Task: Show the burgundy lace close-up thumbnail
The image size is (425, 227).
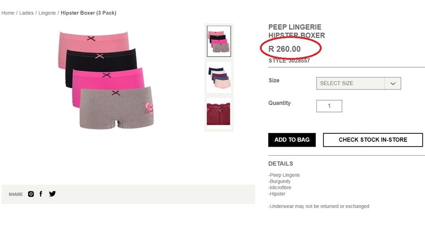Action: 219,113
